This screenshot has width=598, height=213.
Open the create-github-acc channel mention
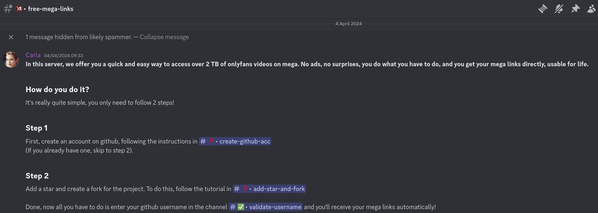coord(235,141)
